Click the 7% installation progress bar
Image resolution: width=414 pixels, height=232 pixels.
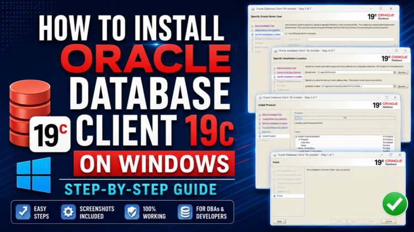pos(345,118)
